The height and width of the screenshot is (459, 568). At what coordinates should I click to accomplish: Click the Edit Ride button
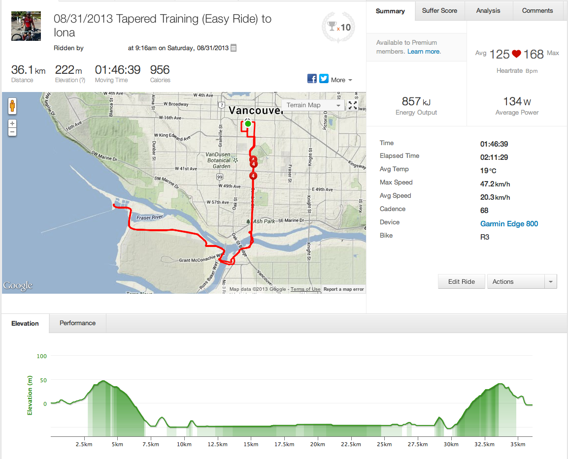pyautogui.click(x=461, y=282)
